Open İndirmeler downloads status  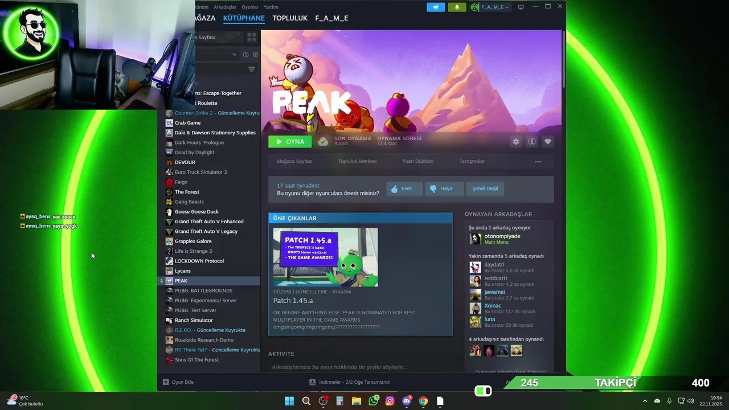click(x=350, y=382)
